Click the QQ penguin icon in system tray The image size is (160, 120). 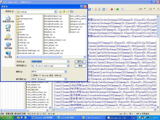(142, 118)
